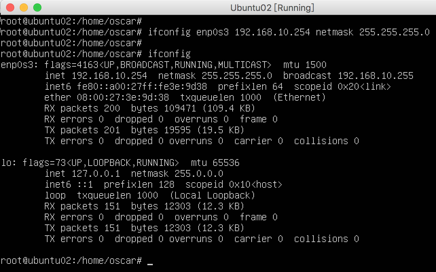Click the inet address 192.168.10.254 in the output
The image size is (436, 272).
coord(109,76)
